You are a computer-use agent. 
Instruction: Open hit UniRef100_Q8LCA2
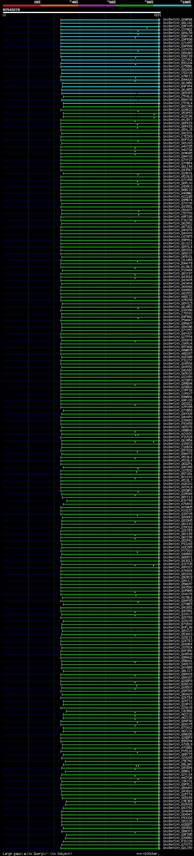(x=178, y=23)
